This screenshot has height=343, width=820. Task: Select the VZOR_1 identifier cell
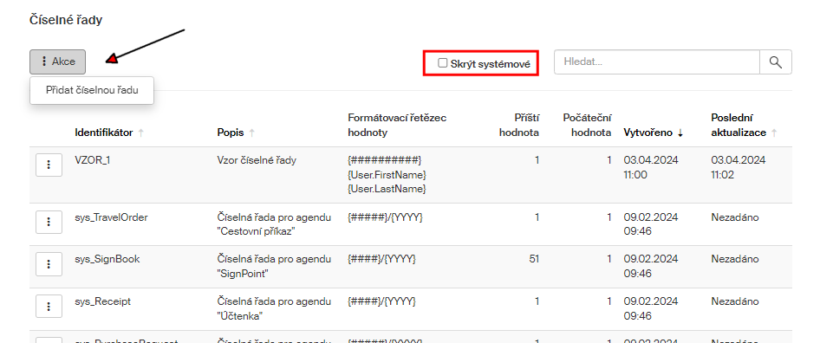click(93, 160)
